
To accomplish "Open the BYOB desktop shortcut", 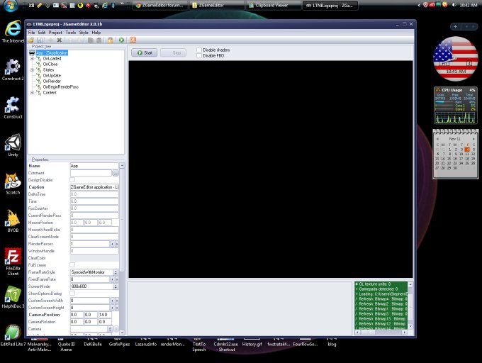I will tap(13, 221).
